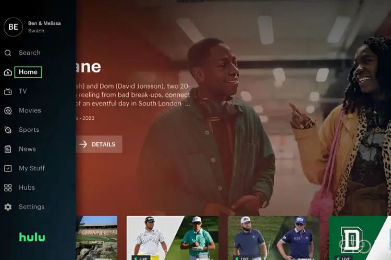Image resolution: width=391 pixels, height=260 pixels.
Task: Click the Movies film reel icon
Action: tap(8, 110)
